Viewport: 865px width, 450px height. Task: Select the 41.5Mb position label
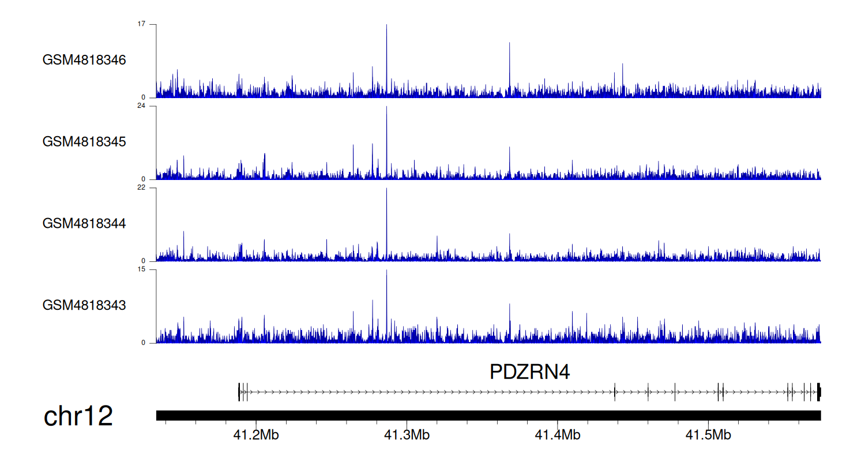[708, 435]
